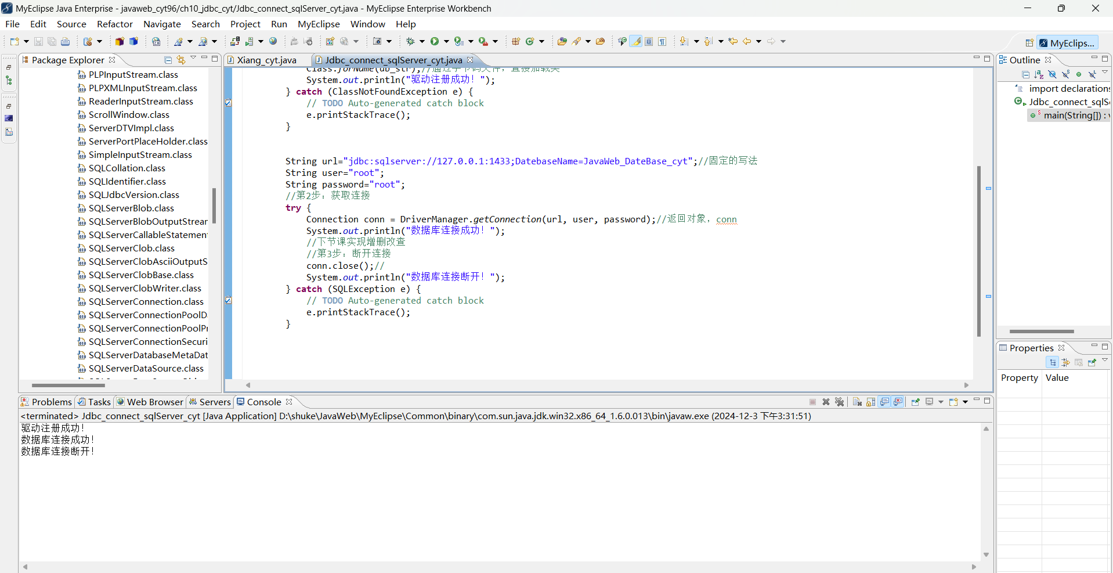Click Sort icon in Outline toolbar
The height and width of the screenshot is (573, 1113).
(1039, 74)
